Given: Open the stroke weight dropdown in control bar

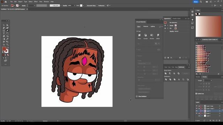Looking at the screenshot, I should pos(34,6).
